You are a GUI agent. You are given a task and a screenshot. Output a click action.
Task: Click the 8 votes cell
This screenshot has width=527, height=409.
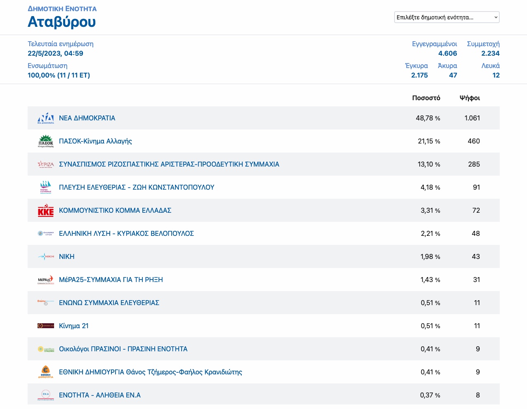[478, 395]
